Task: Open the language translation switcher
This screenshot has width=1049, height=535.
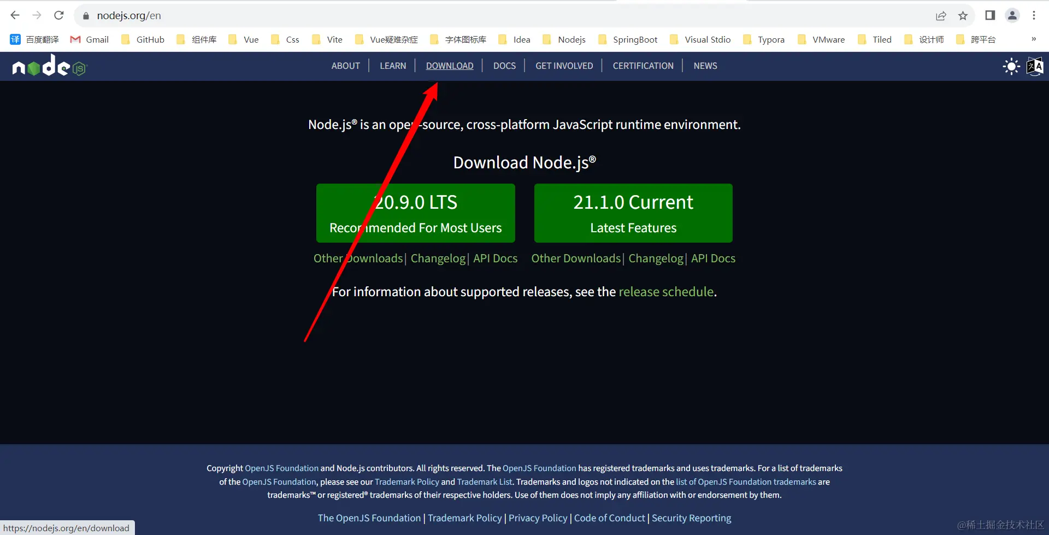Action: point(1035,67)
